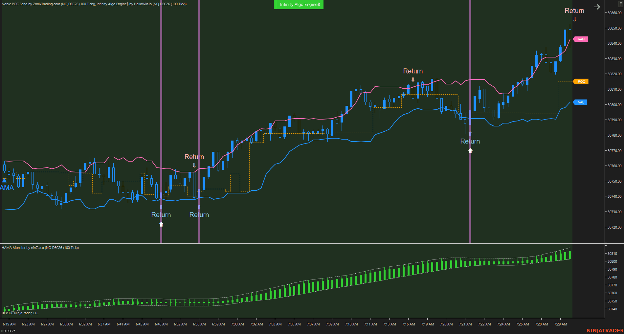Select the blue VAL price marker
Screen dimensions: 624x334
coord(580,102)
